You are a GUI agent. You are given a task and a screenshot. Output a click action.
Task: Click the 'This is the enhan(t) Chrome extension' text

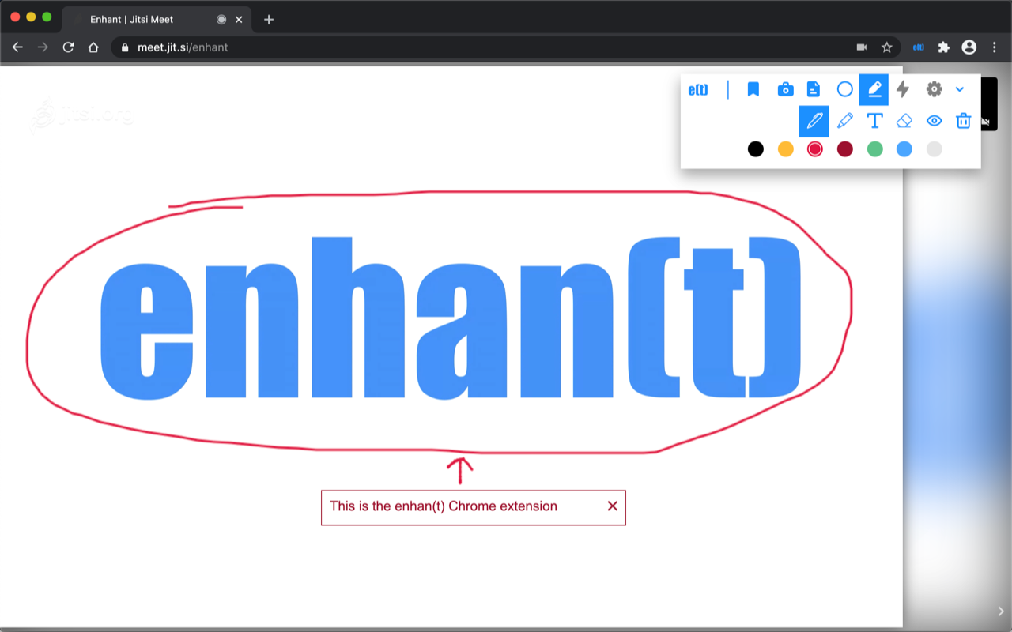point(444,506)
